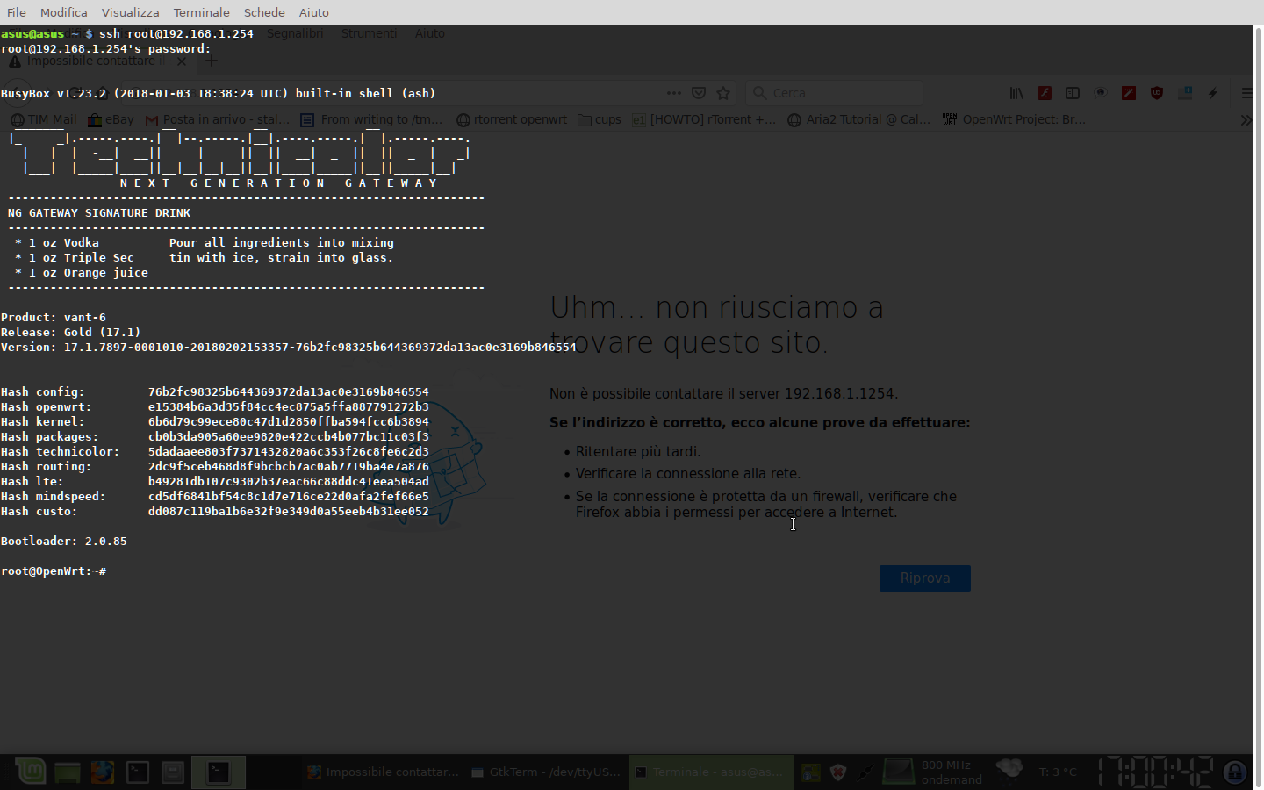Viewport: 1264px width, 790px height.
Task: Open rtorrent openwrt bookmark
Action: pos(512,119)
